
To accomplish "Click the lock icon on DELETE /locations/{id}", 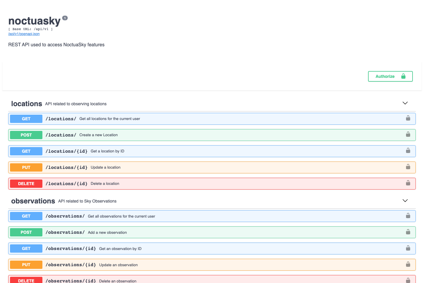I will coord(408,183).
